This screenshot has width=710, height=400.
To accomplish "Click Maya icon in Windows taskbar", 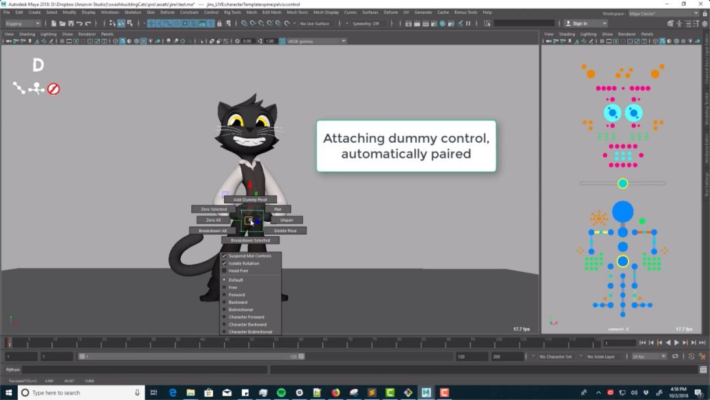I will pyautogui.click(x=426, y=393).
